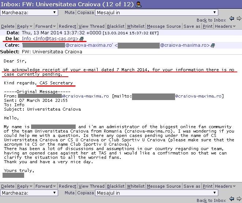Click Print in the top toolbar

click(208, 26)
